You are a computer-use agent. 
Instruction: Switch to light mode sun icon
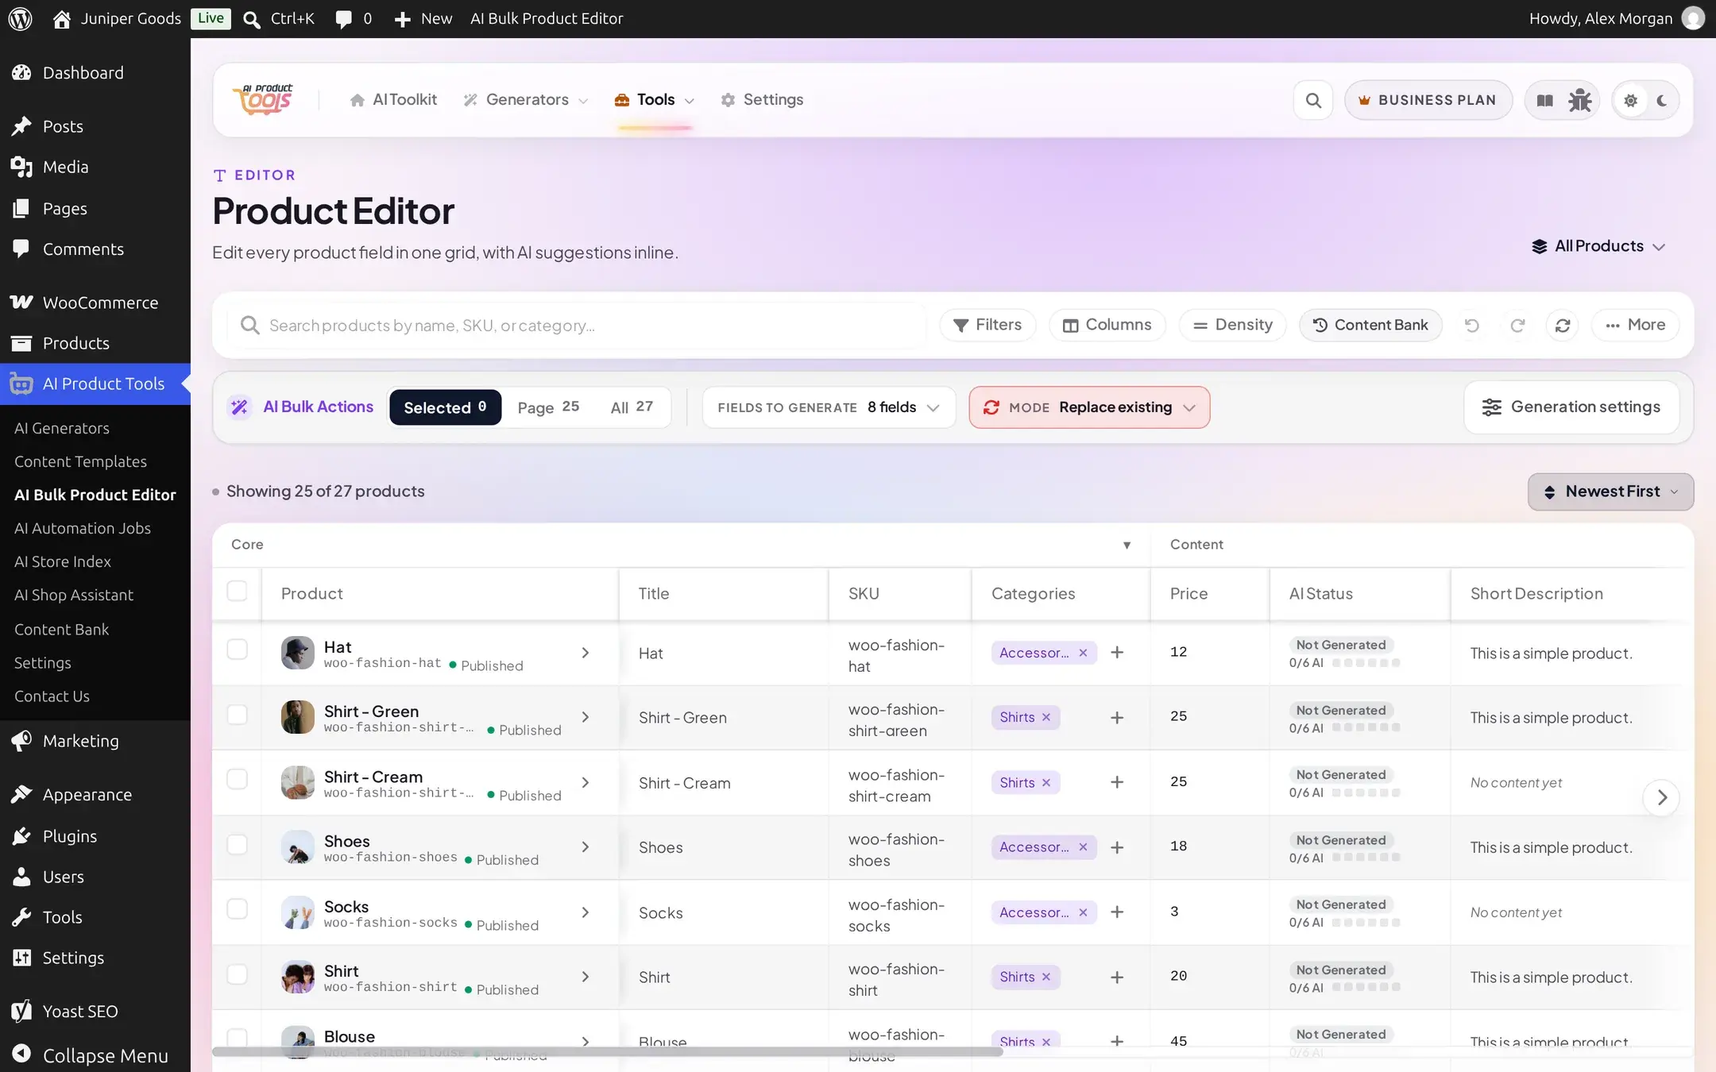[1630, 100]
